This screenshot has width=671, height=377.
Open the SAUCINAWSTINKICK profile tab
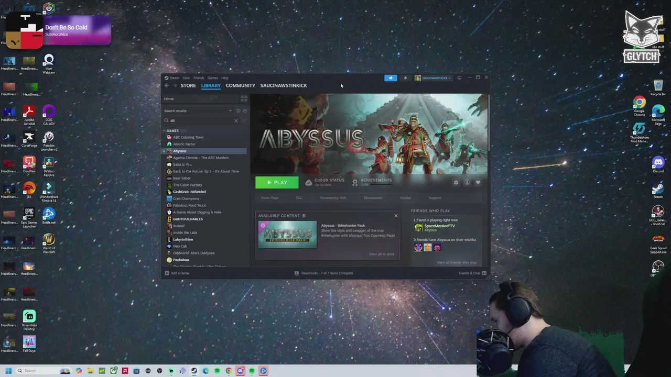(x=284, y=85)
